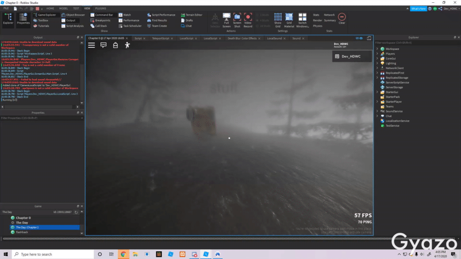Screen dimensions: 461x259
Task: Open the Windows Start menu
Action: (6, 254)
